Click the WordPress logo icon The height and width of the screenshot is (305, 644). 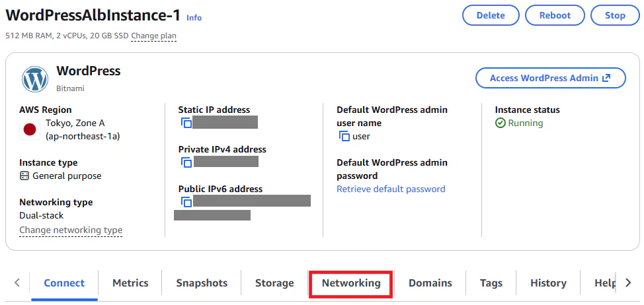click(x=35, y=79)
